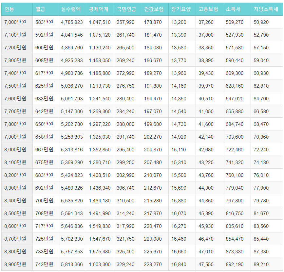
Task: Click deduction total 1,075,120
Action: click(x=100, y=35)
